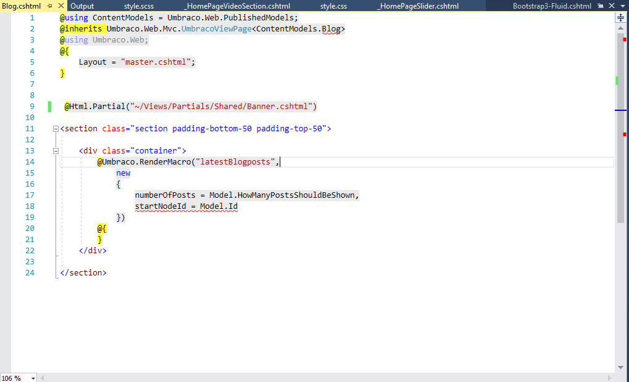Click the green change marker in the scrollbar

[617, 81]
